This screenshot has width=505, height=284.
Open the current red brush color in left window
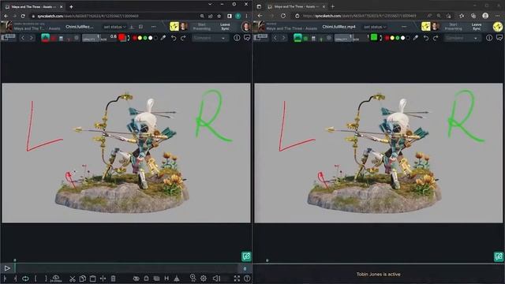point(122,38)
